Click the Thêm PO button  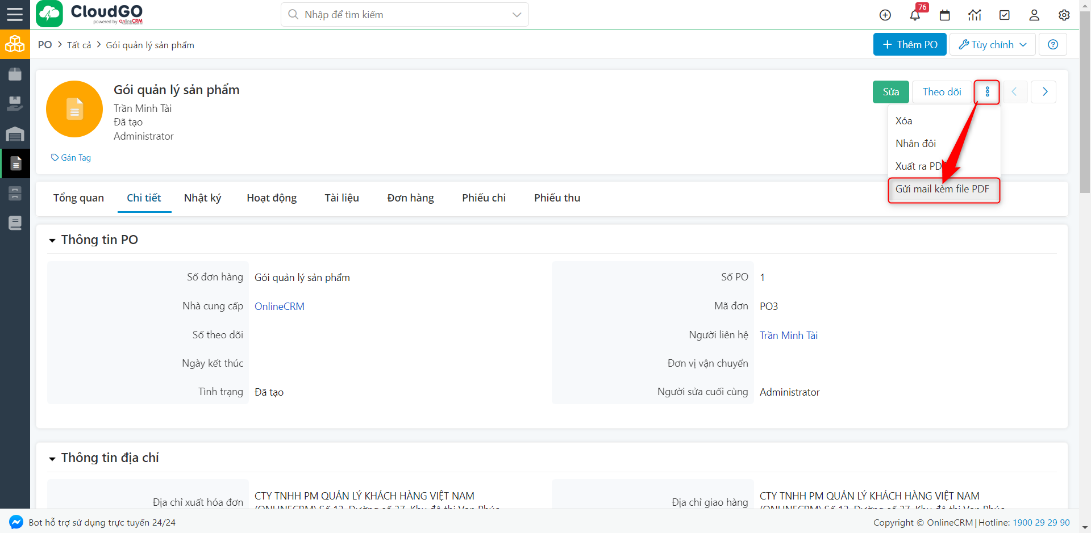coord(909,45)
